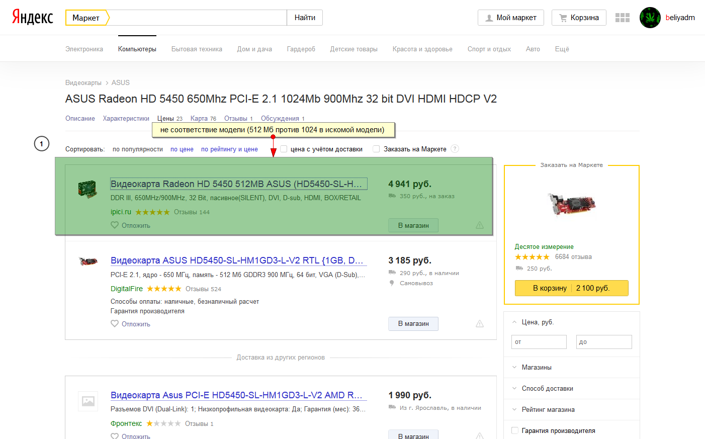The width and height of the screenshot is (705, 439).
Task: Focus the Маркет search input field
Action: point(198,18)
